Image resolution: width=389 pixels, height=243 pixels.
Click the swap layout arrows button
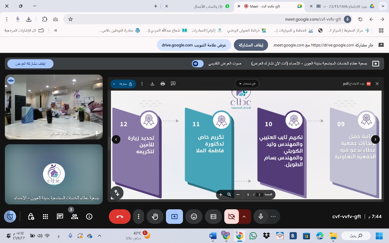tap(117, 193)
